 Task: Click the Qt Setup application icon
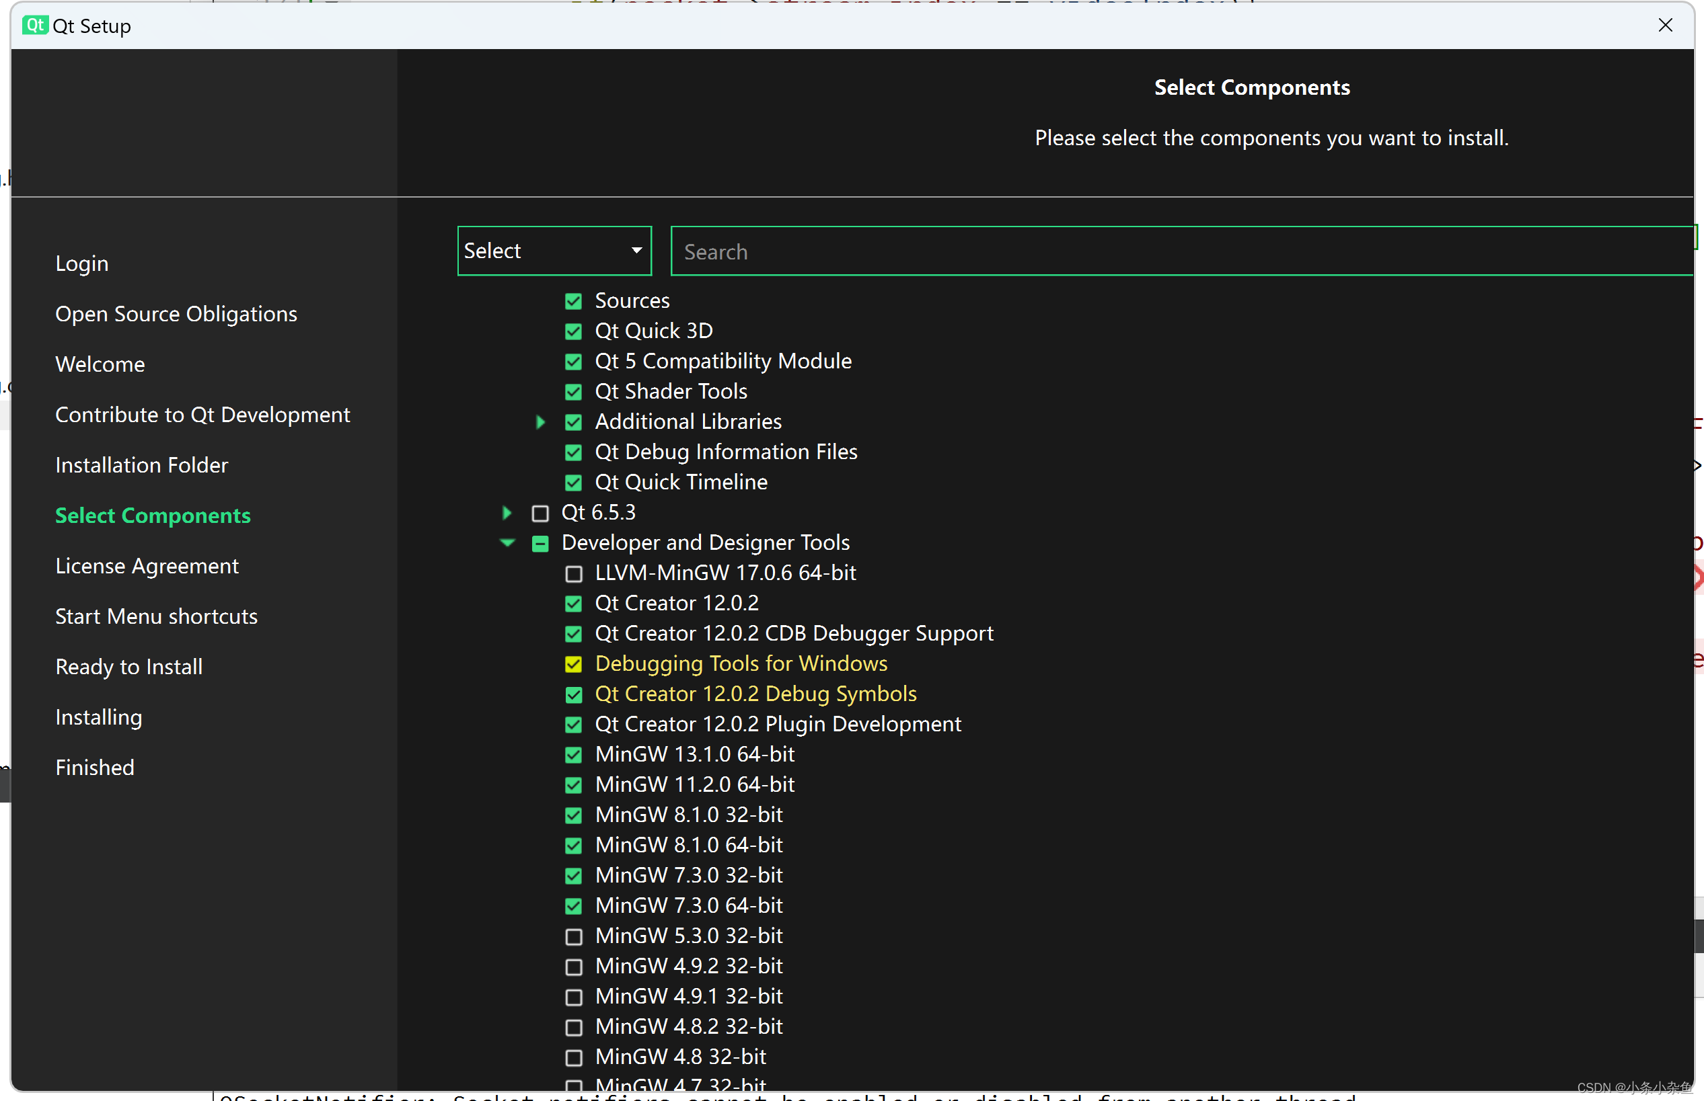(x=34, y=24)
